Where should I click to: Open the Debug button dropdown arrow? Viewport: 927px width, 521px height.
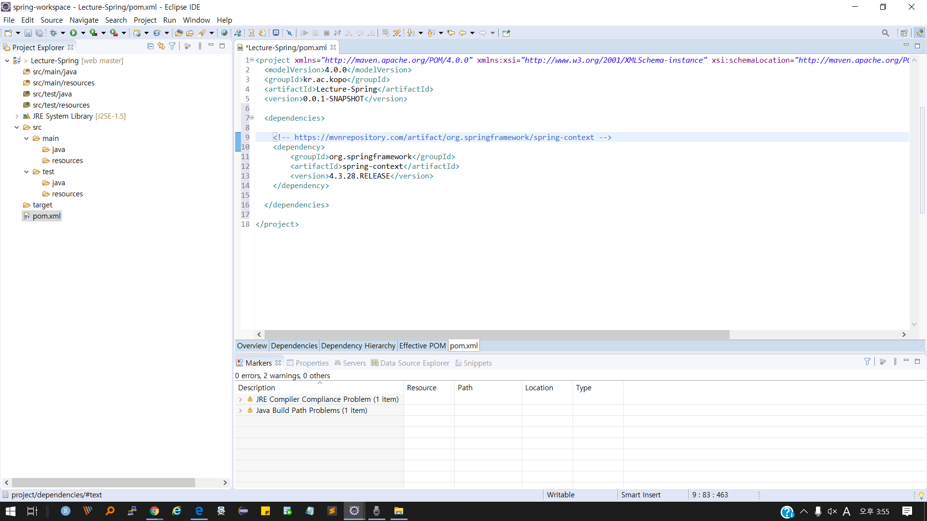point(63,33)
